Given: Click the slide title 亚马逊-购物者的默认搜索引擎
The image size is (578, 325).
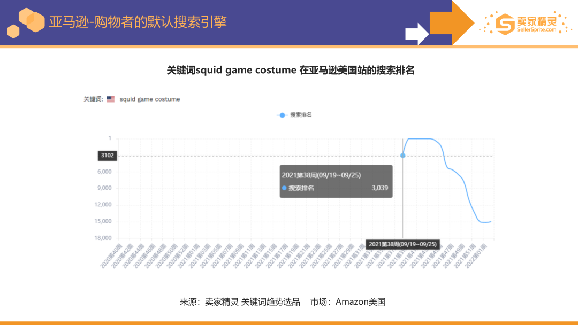Looking at the screenshot, I should pos(138,22).
